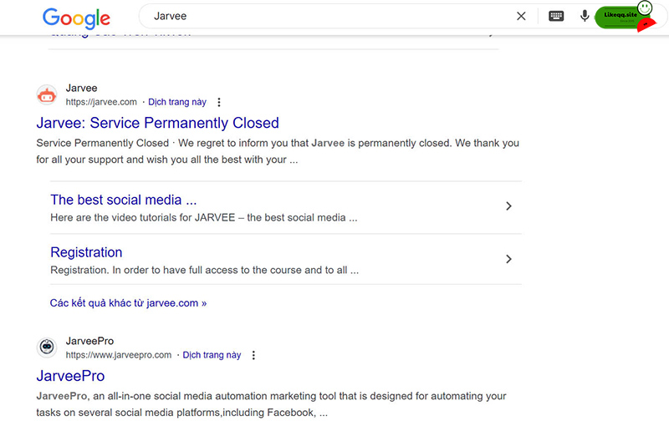Viewport: 669px width, 421px height.
Task: Click the JarveePro site name label
Action: tap(89, 341)
